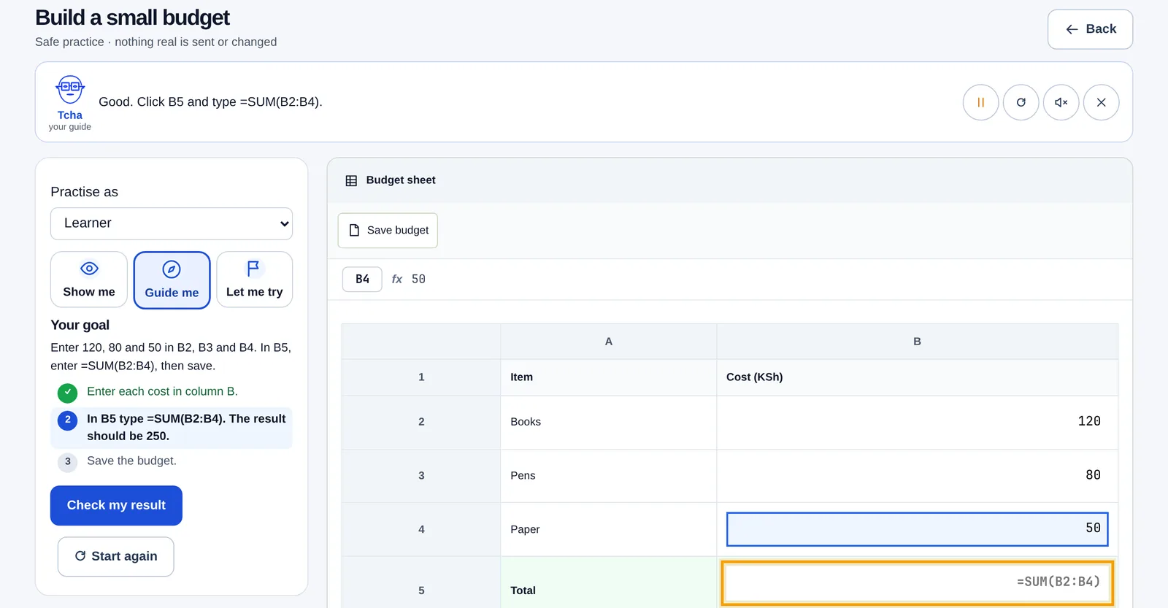1168x608 pixels.
Task: Pause the guide narration
Action: click(x=980, y=102)
